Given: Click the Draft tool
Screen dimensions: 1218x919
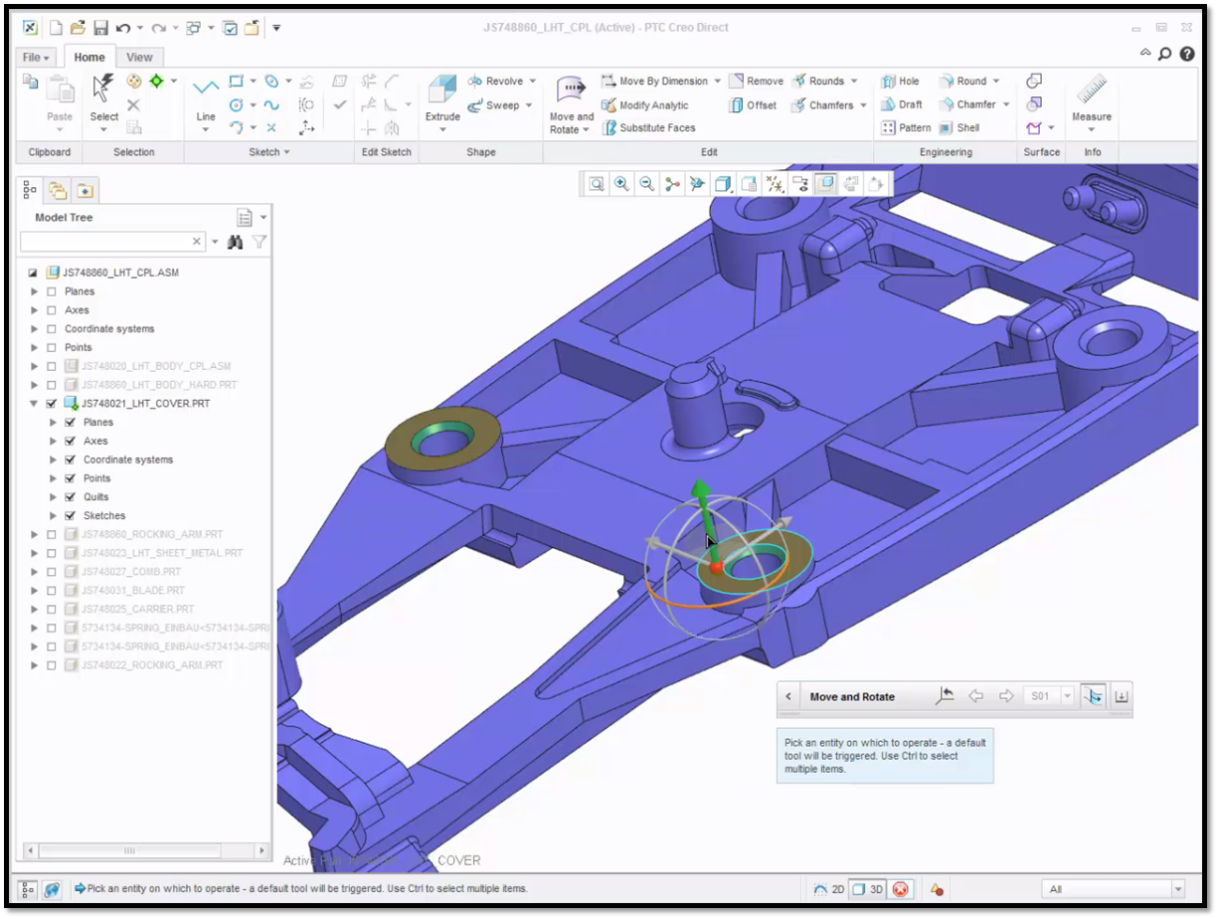Looking at the screenshot, I should 902,104.
